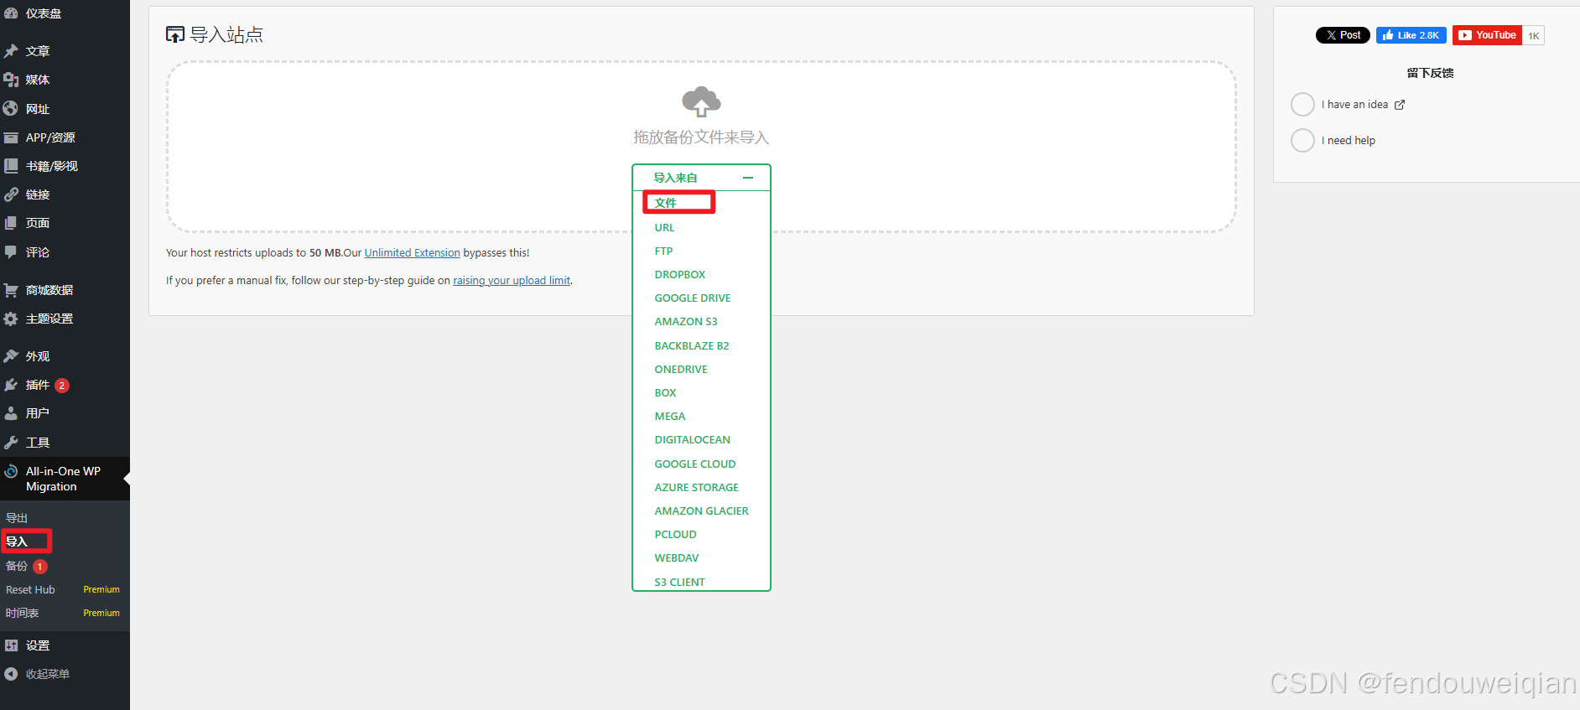1580x710 pixels.
Task: Click the 导入站点 page title
Action: [226, 34]
